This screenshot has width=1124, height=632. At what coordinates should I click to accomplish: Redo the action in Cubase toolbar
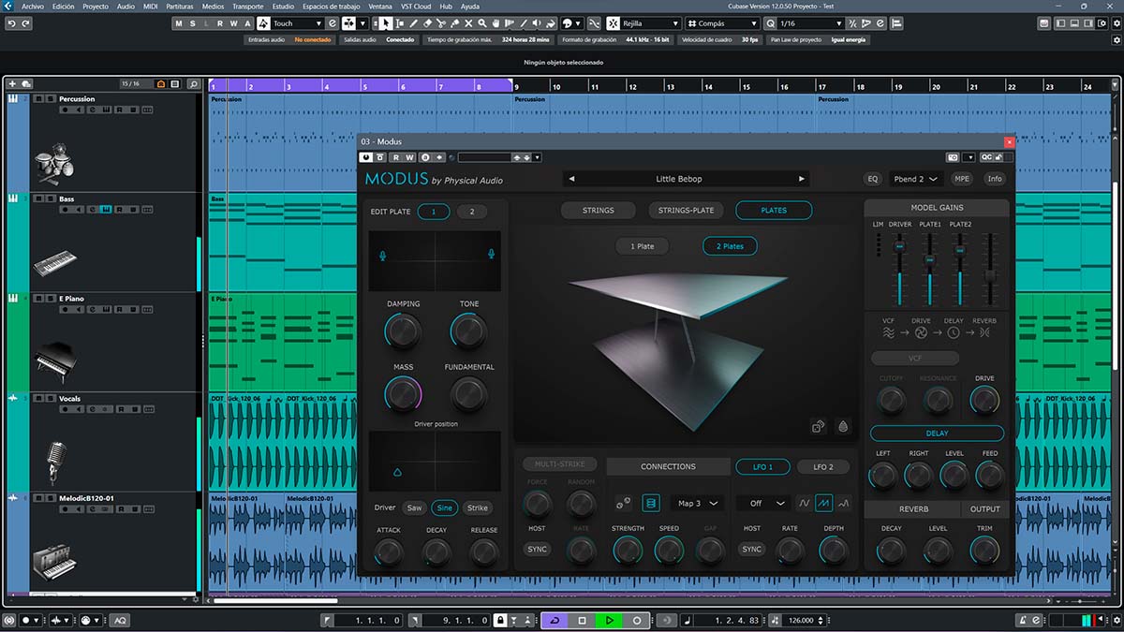pos(26,23)
